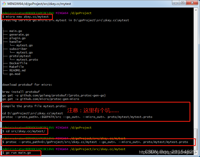Click the 'cd D:\goProject\src\zkey.cc\mytest' line
Viewport: 200px width, 157px height.
(33, 113)
